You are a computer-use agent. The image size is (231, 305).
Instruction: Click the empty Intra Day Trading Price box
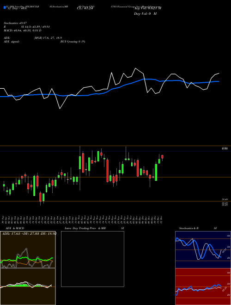92,259
